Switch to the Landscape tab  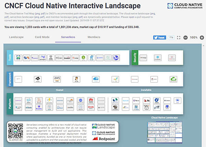click(16, 37)
